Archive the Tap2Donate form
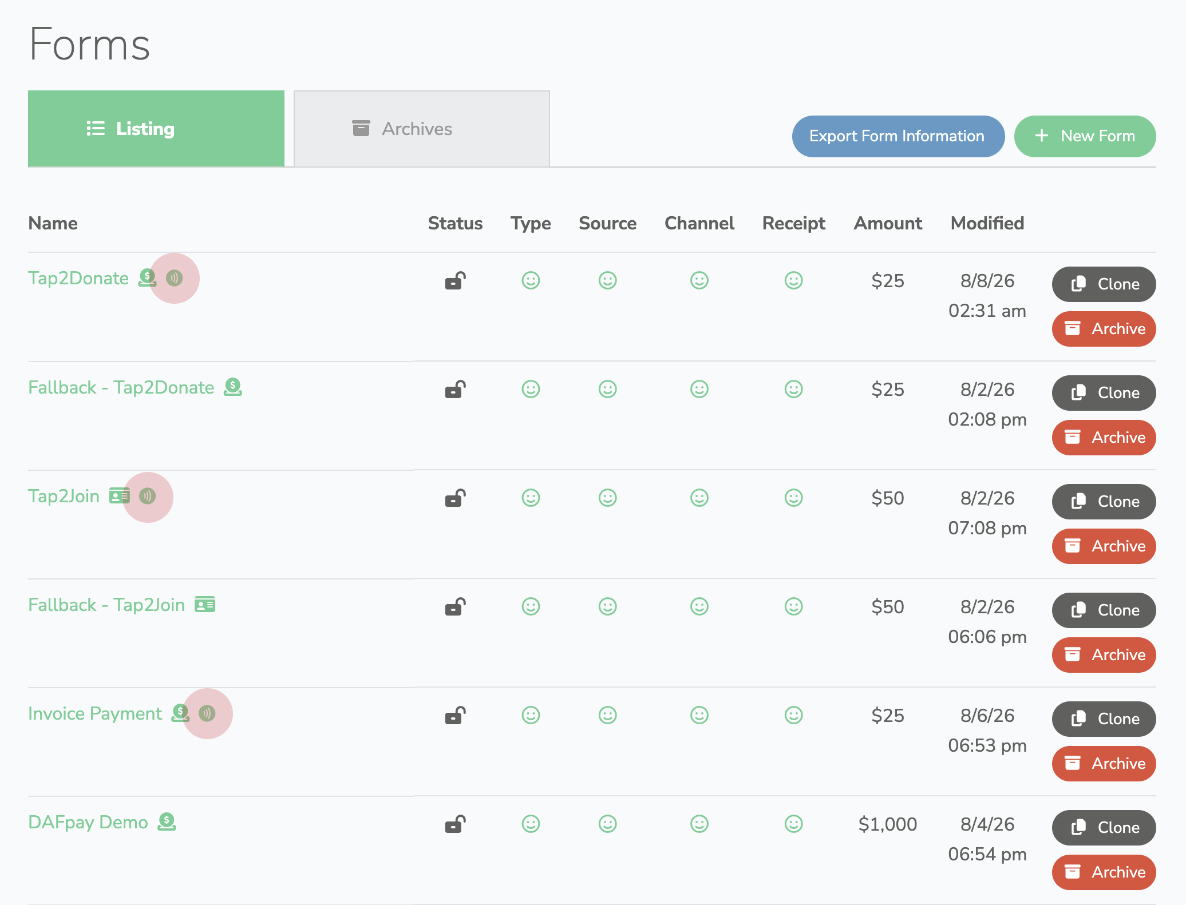This screenshot has width=1186, height=905. click(x=1104, y=329)
